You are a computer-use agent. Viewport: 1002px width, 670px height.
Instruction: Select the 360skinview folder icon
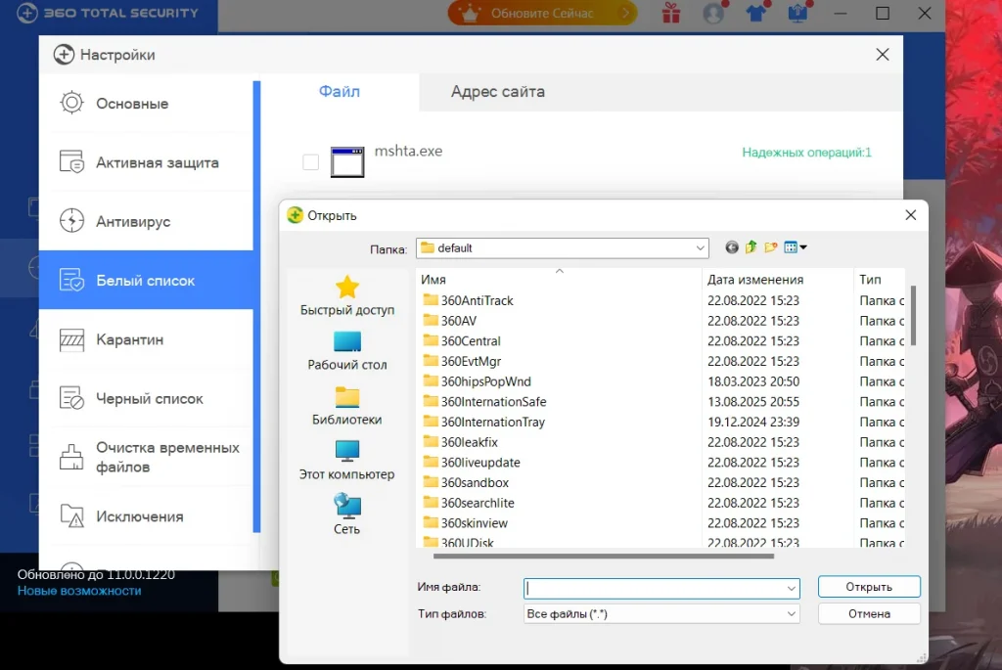coord(431,522)
